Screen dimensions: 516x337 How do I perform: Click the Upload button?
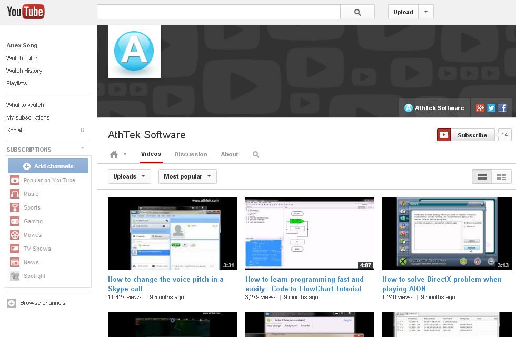pos(403,12)
